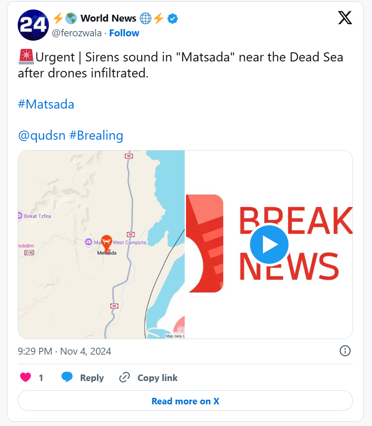Follow the @ferozwala account
The height and width of the screenshot is (426, 372).
(x=124, y=33)
